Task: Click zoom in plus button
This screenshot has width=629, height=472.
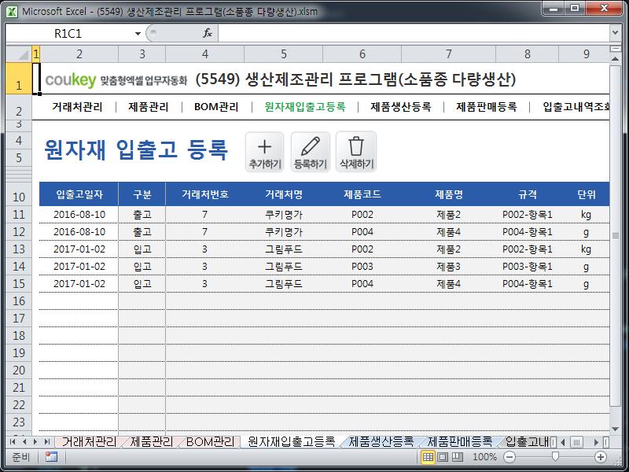Action: 601,457
